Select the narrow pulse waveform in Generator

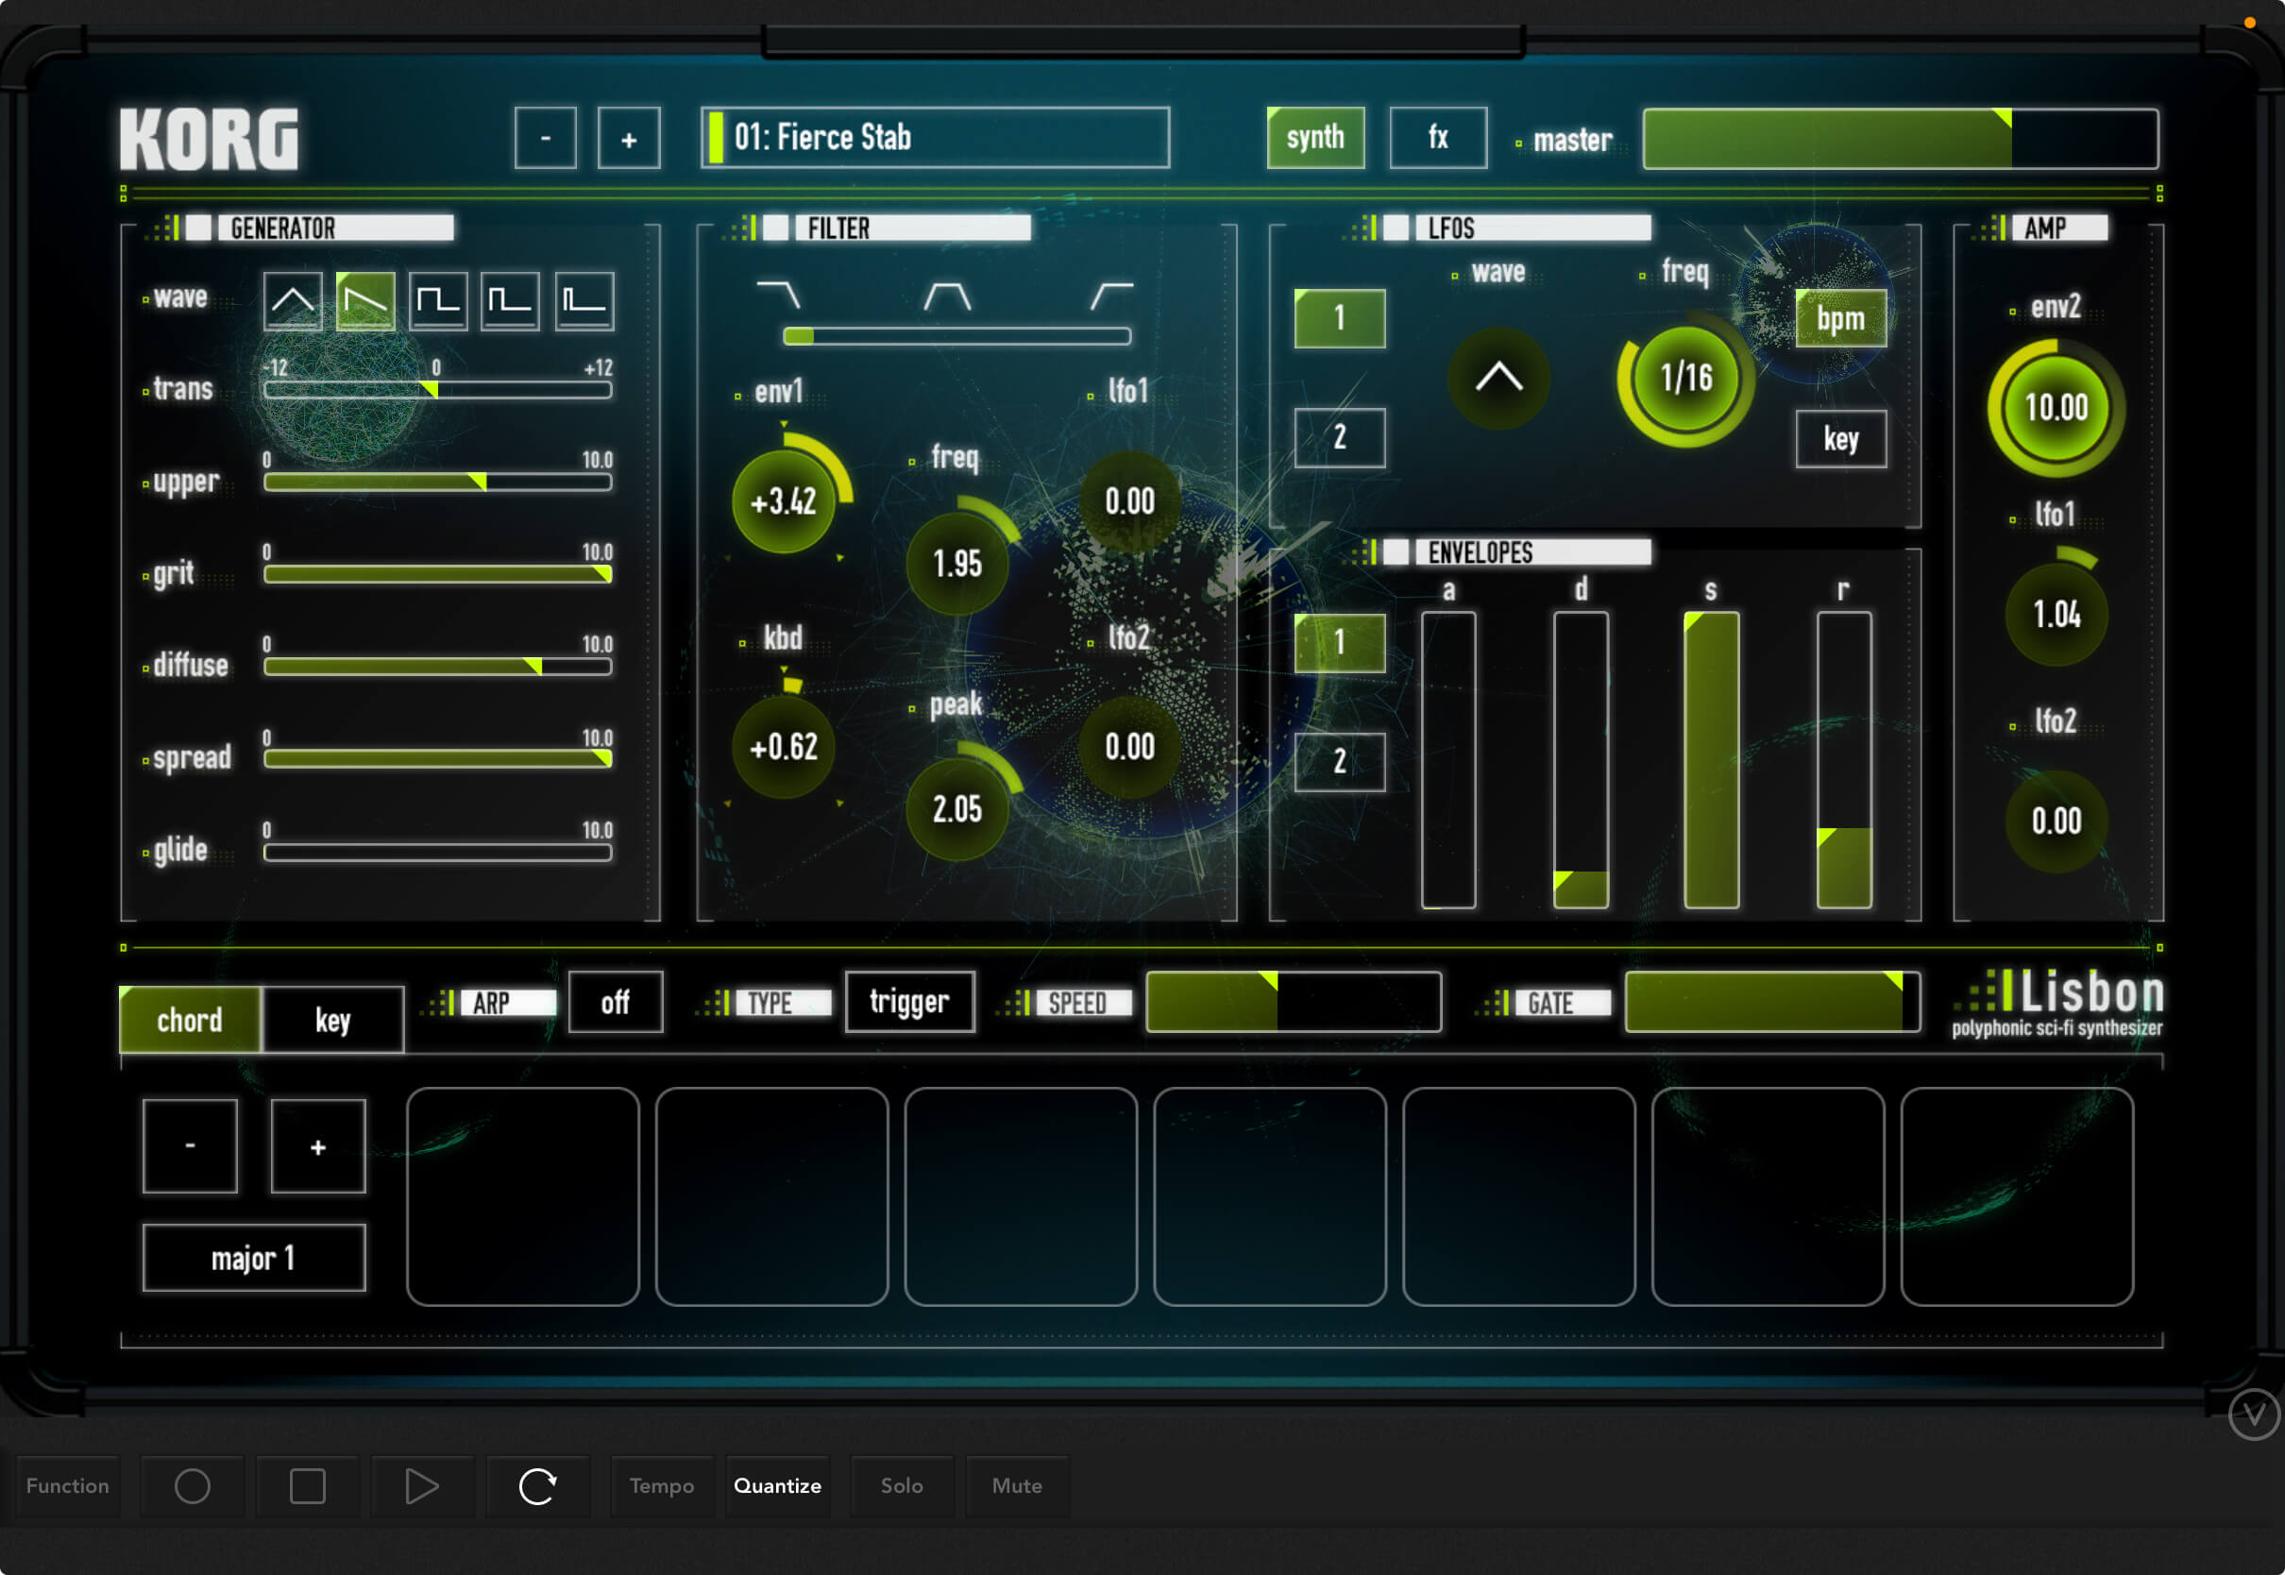[x=510, y=301]
